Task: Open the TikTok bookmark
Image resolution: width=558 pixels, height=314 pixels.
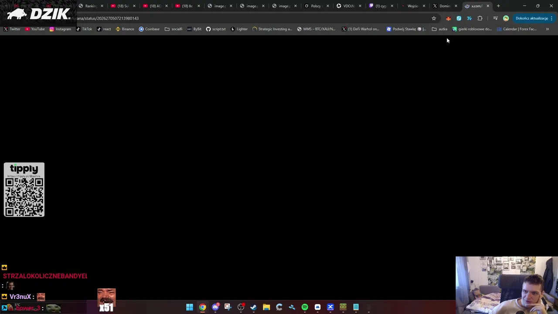Action: (x=84, y=29)
